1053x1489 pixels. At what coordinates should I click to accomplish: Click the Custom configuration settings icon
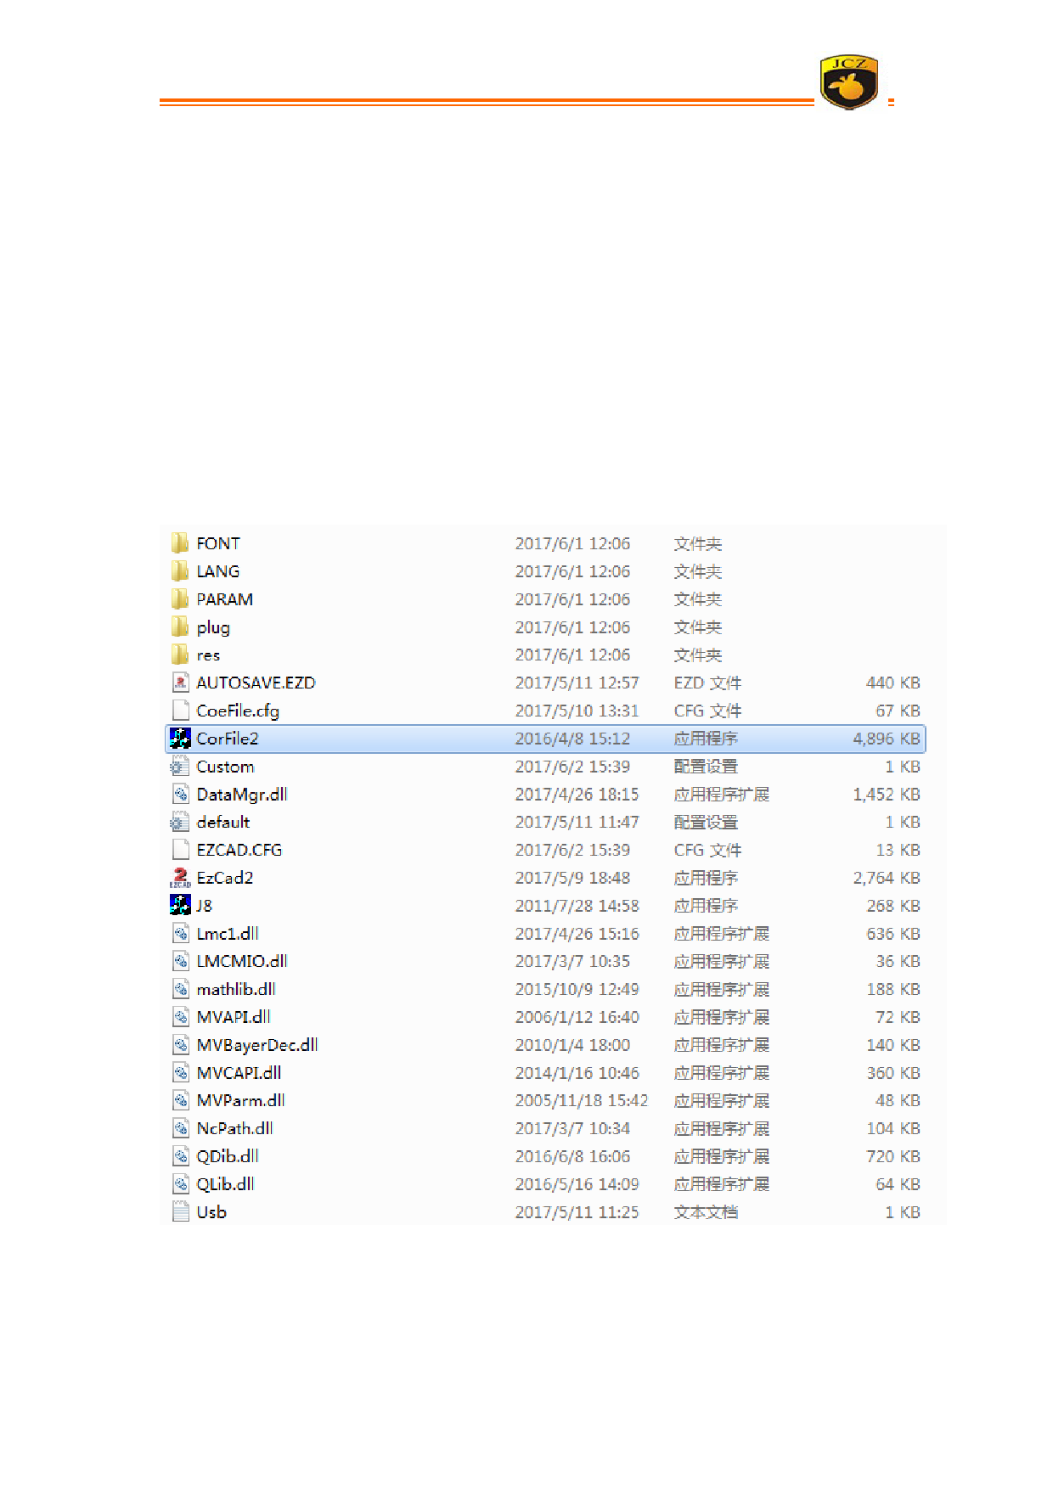(179, 767)
